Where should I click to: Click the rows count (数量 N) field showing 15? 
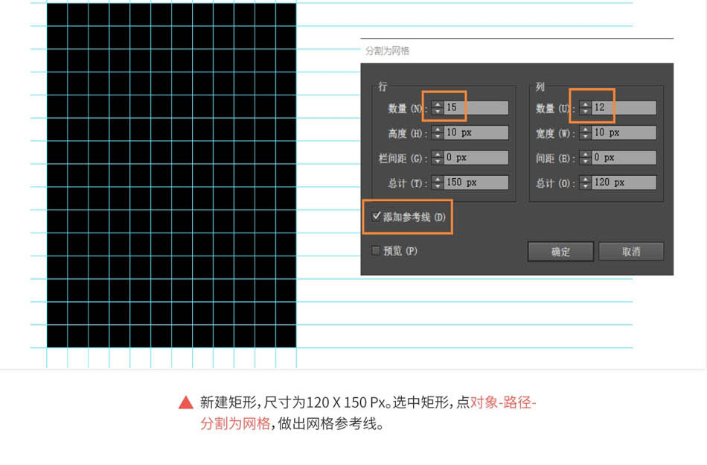[476, 107]
